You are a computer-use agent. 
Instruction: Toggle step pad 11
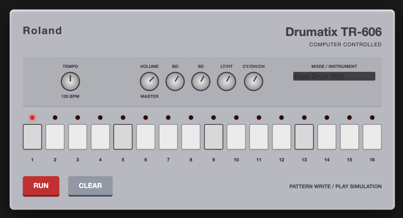coord(259,137)
